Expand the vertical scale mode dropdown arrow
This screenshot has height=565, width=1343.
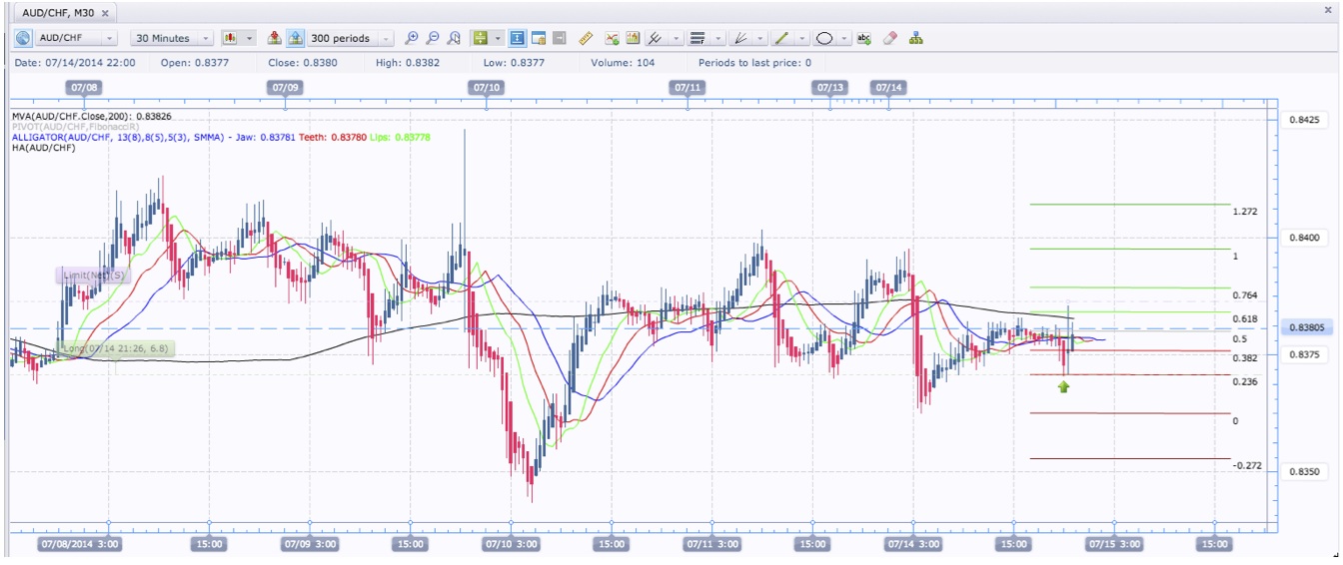click(x=498, y=38)
